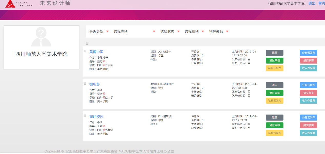
Task: Click the category text D1-建筑设计
Action: pyautogui.click(x=166, y=116)
